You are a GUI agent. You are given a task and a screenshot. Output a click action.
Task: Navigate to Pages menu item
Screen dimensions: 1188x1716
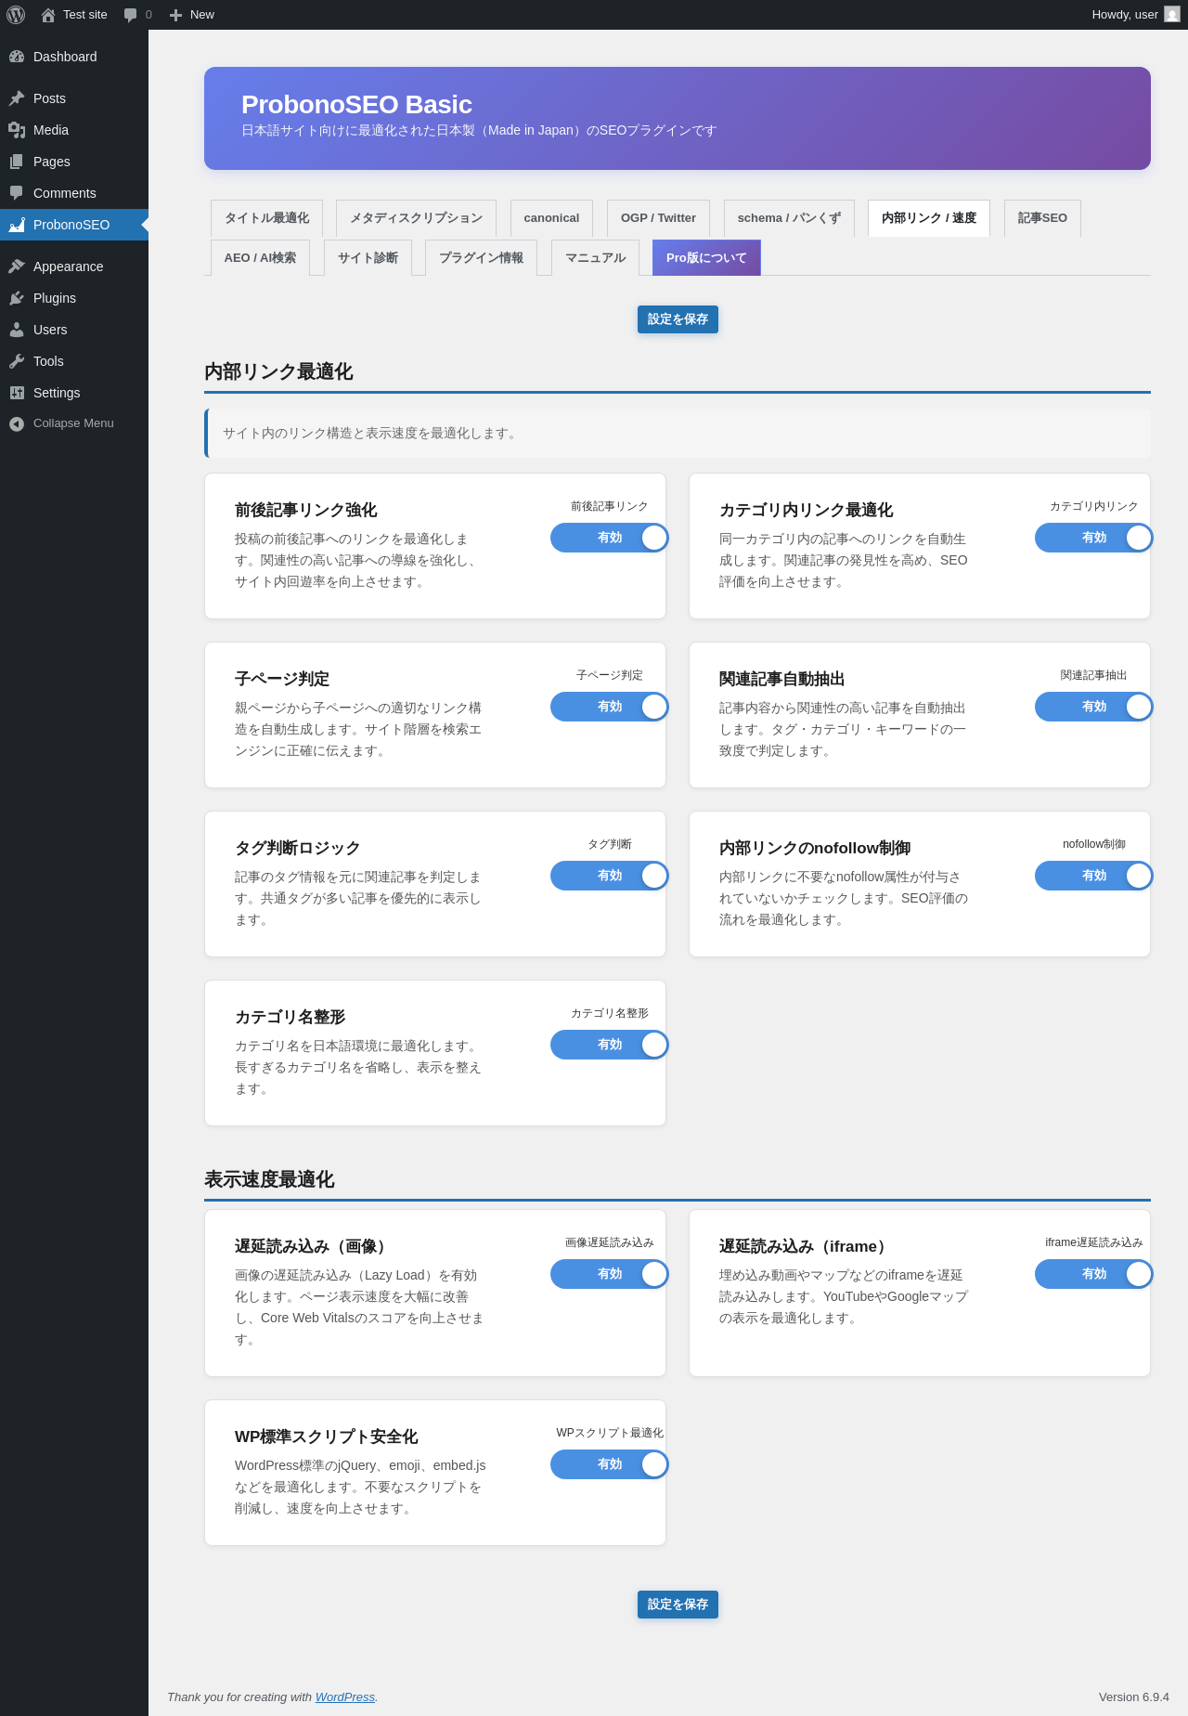pyautogui.click(x=74, y=162)
